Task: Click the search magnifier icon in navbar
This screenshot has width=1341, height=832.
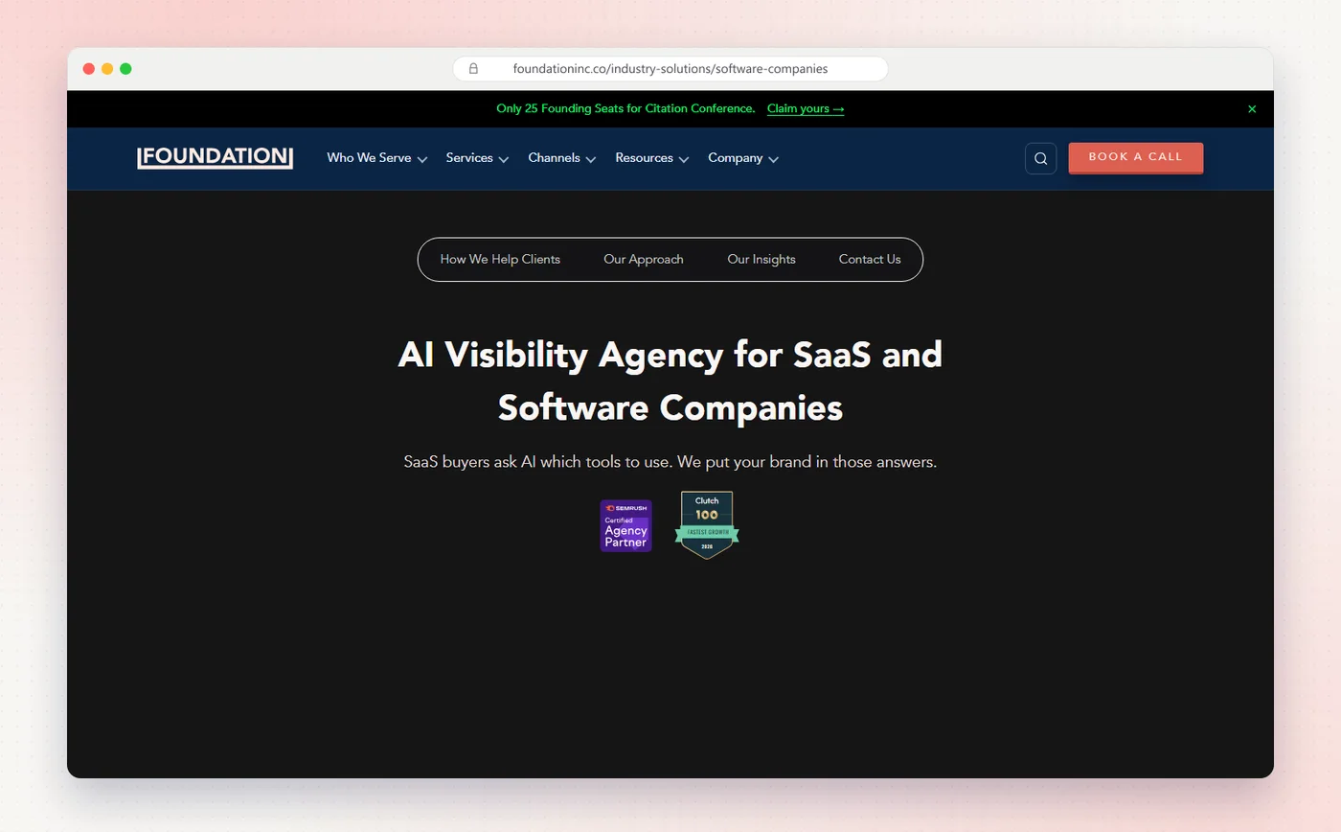Action: [1040, 158]
